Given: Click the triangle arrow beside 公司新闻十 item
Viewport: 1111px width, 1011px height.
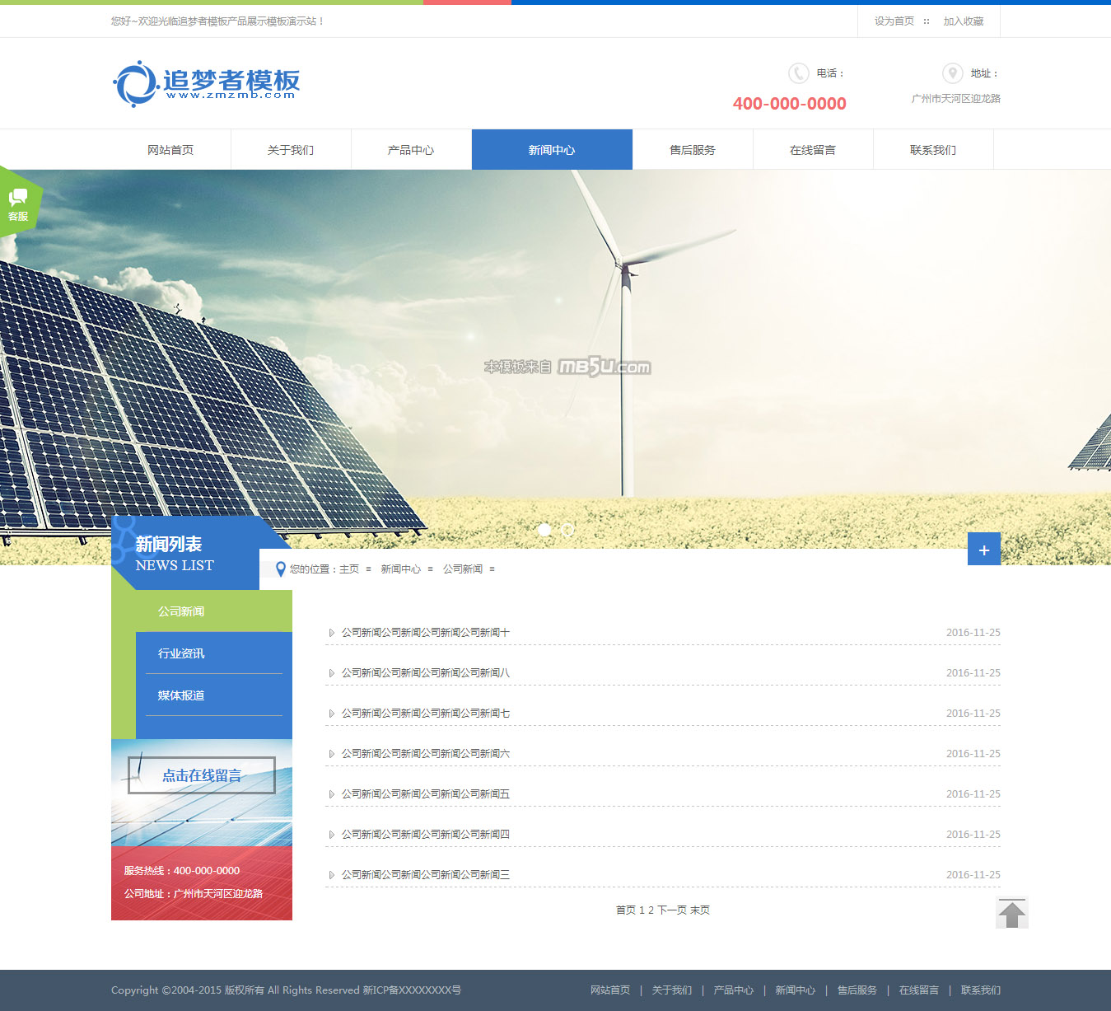Looking at the screenshot, I should click(331, 633).
